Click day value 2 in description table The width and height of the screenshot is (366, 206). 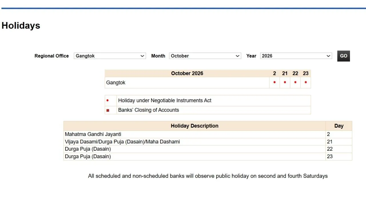(329, 134)
